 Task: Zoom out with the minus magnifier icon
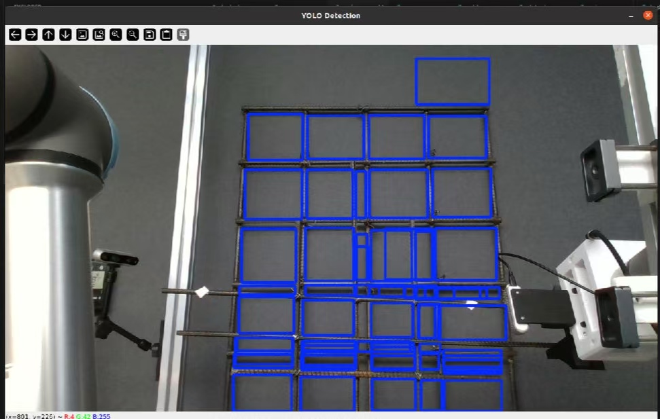133,35
